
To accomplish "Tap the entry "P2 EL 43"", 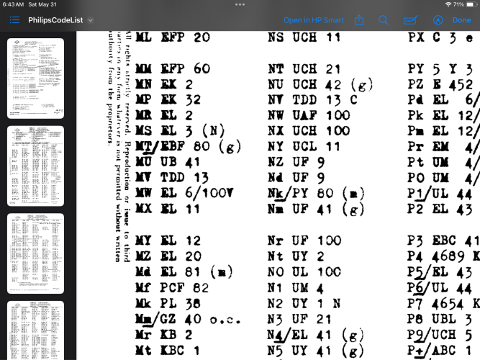I will coord(440,210).
